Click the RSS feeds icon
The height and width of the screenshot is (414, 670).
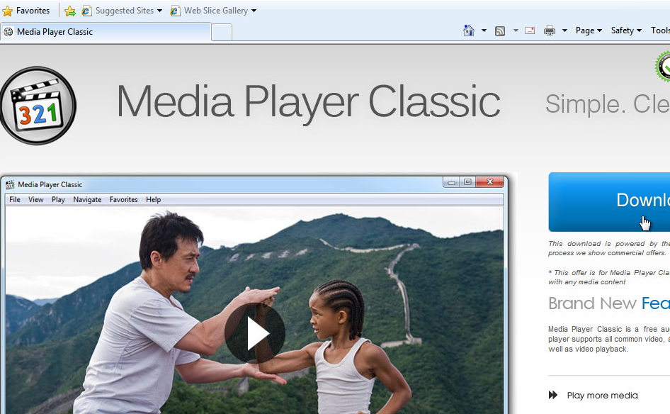500,30
